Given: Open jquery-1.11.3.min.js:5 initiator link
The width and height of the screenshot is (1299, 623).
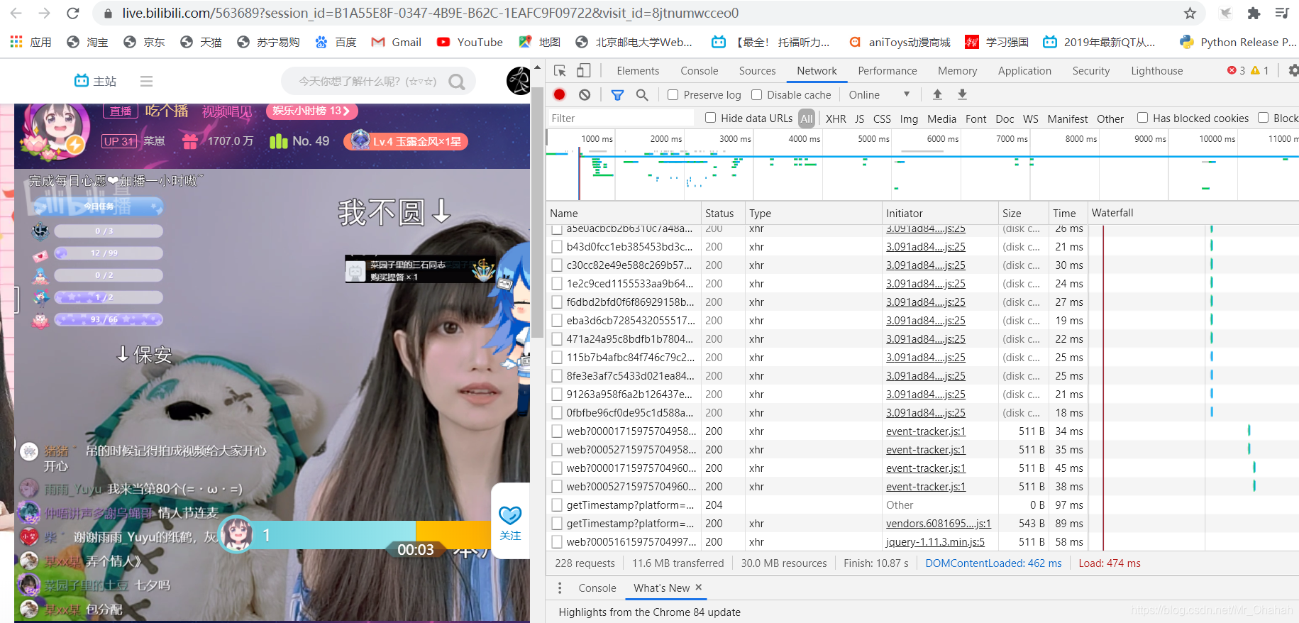Looking at the screenshot, I should [935, 542].
